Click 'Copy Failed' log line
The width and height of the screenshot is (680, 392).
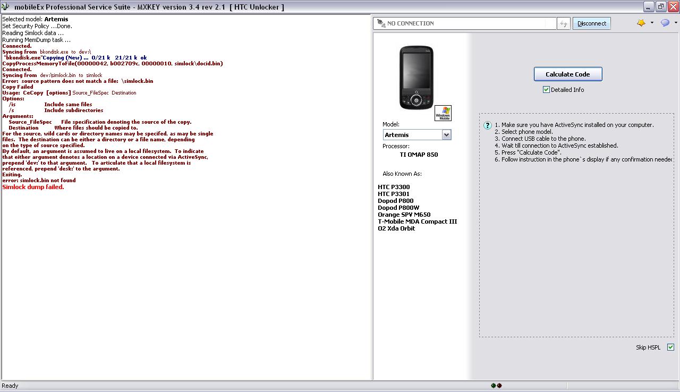point(18,87)
